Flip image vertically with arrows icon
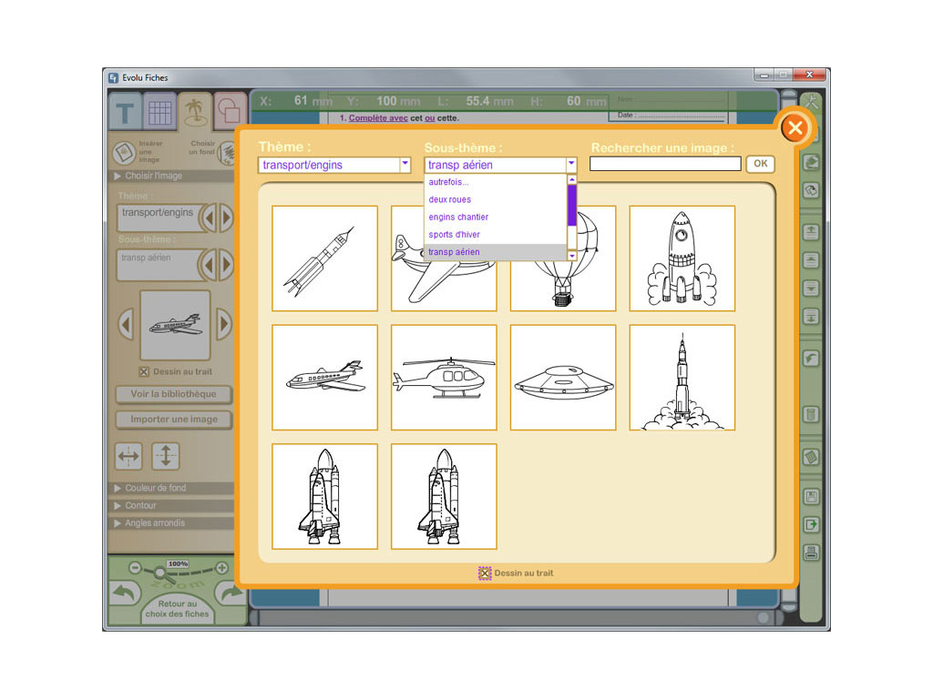The image size is (933, 699). coord(165,456)
